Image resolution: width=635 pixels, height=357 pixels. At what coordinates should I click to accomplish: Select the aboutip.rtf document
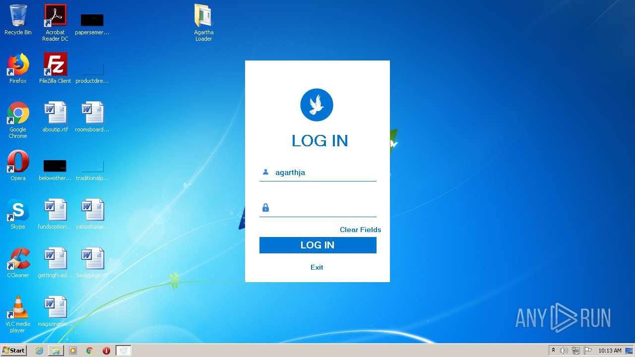[55, 117]
